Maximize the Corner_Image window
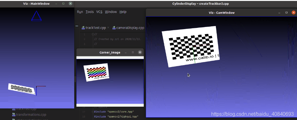This screenshot has height=120, width=297. 133,52
